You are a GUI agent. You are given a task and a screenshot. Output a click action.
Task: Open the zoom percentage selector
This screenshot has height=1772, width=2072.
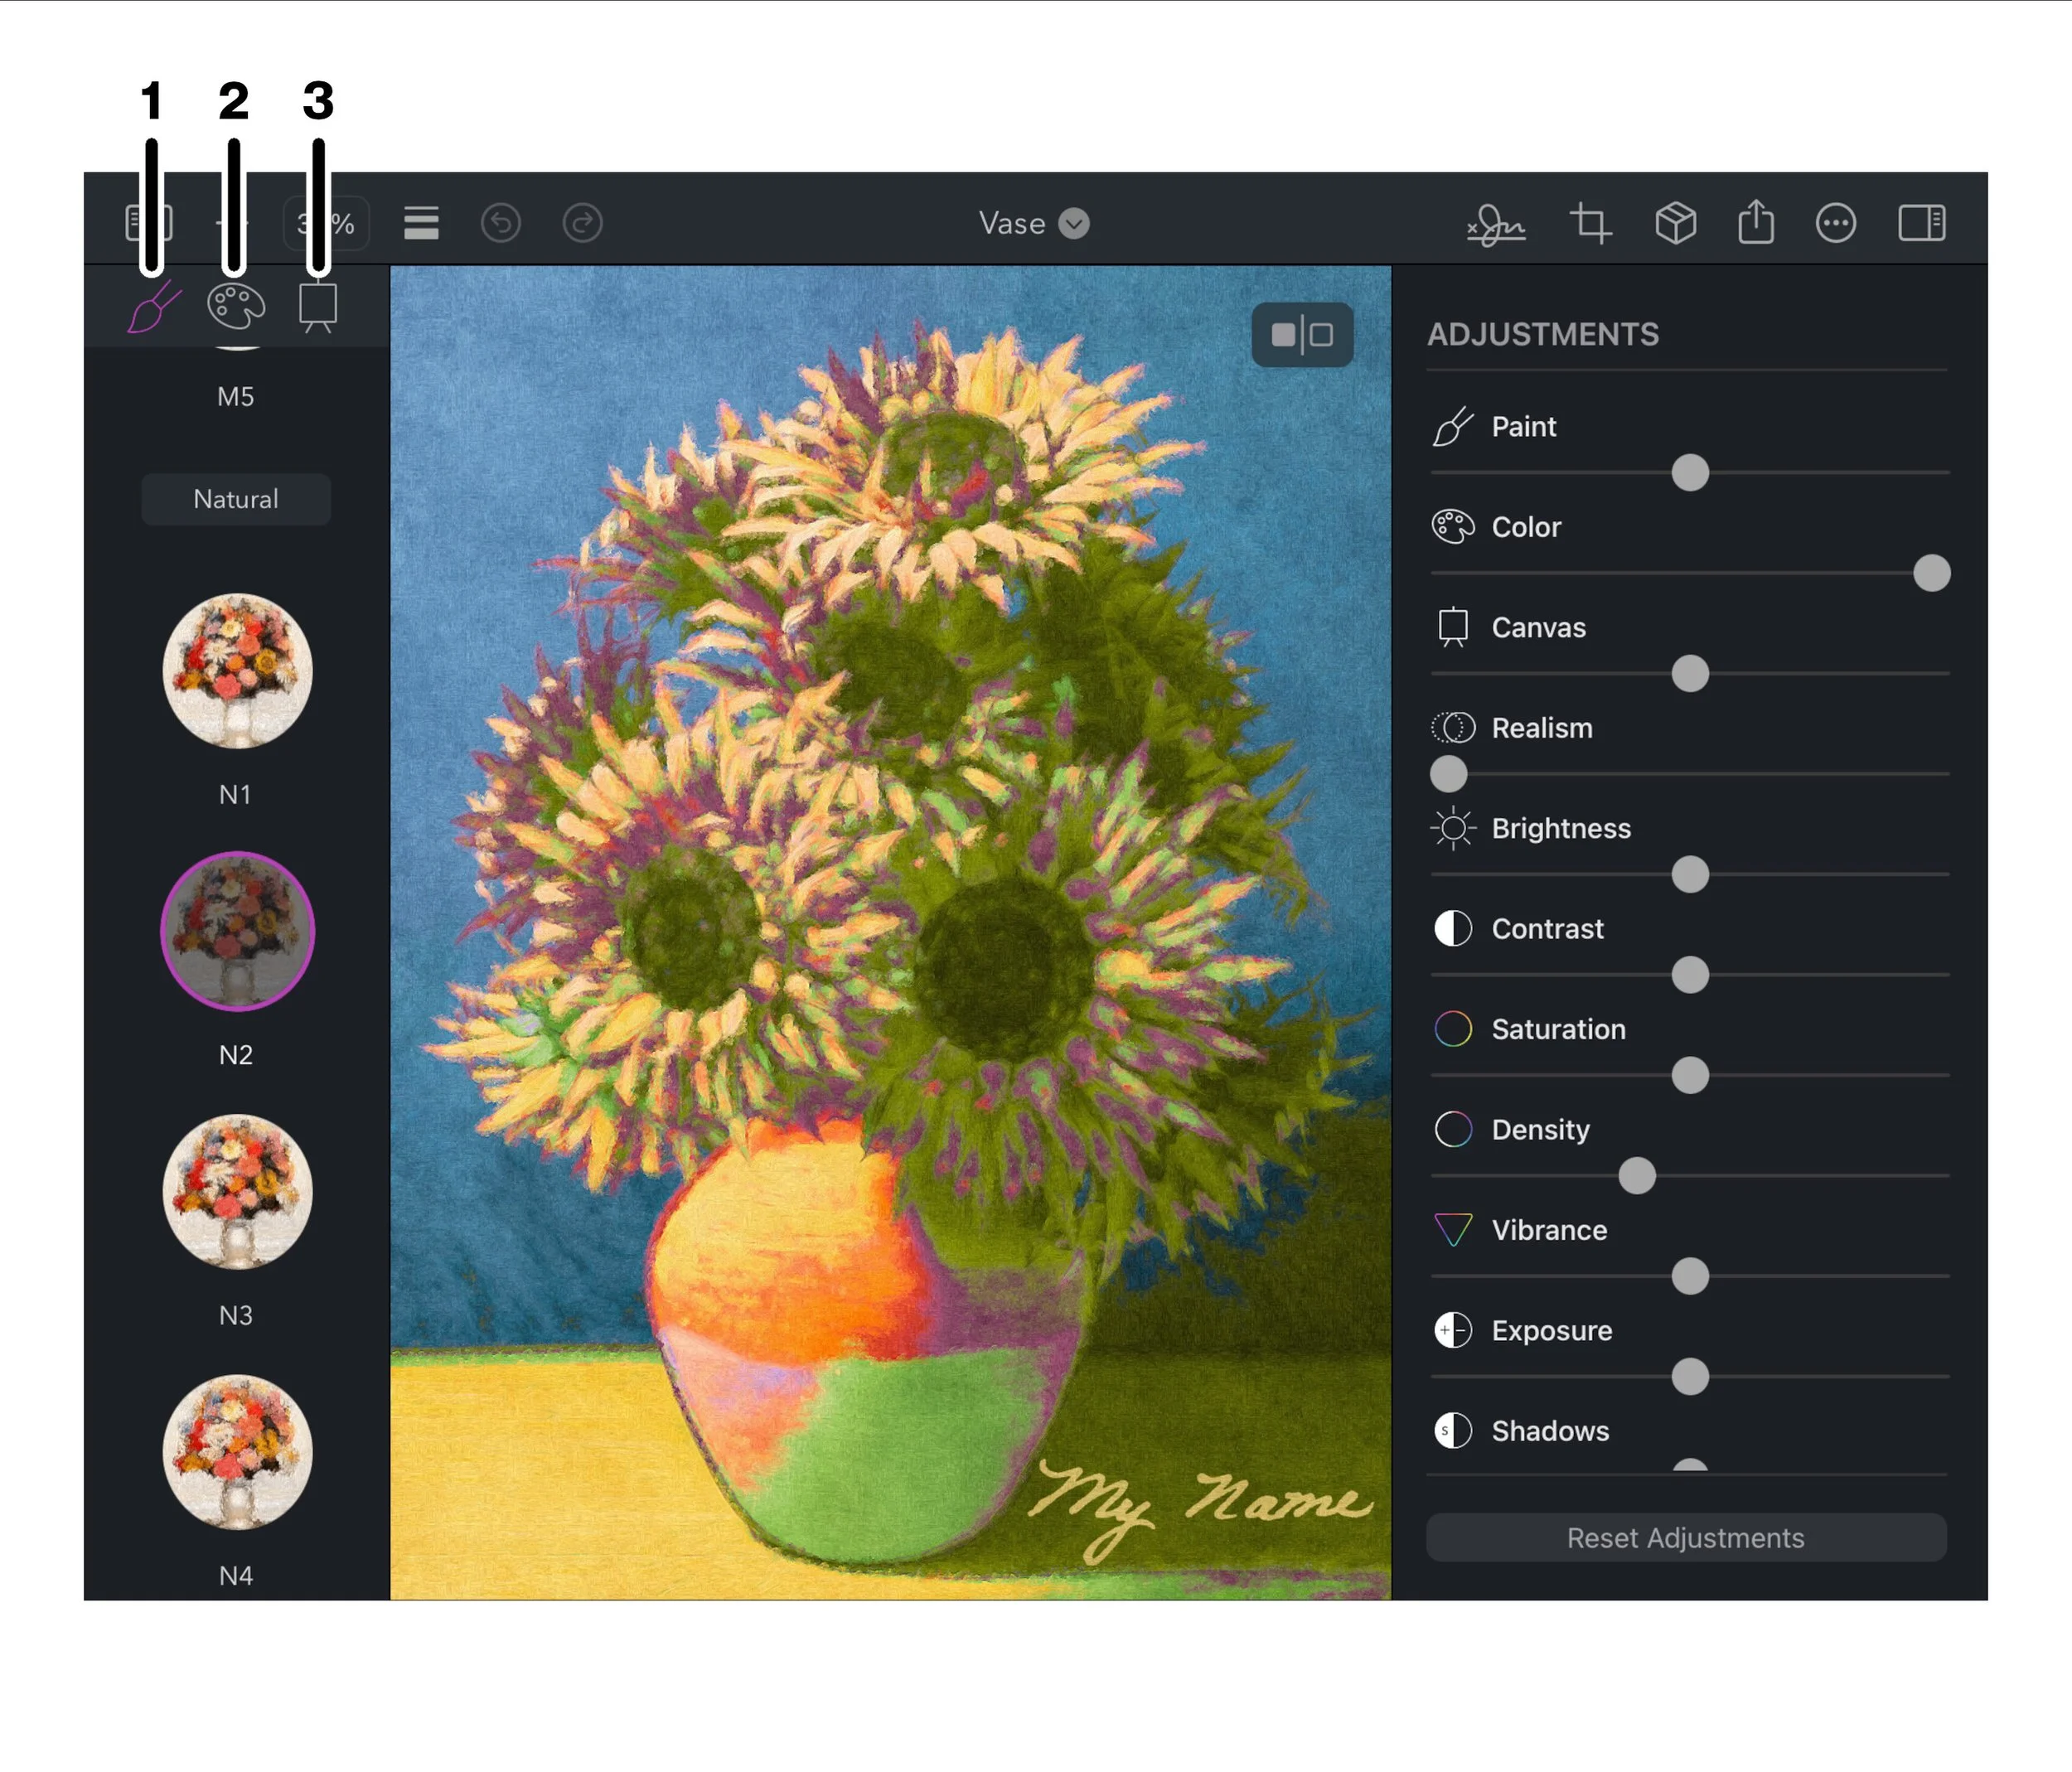[x=340, y=223]
